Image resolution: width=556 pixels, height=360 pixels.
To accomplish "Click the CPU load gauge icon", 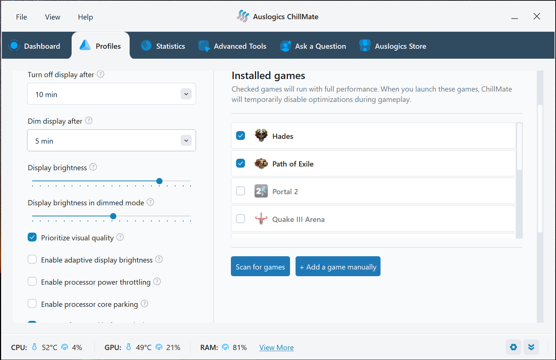I will pos(65,347).
